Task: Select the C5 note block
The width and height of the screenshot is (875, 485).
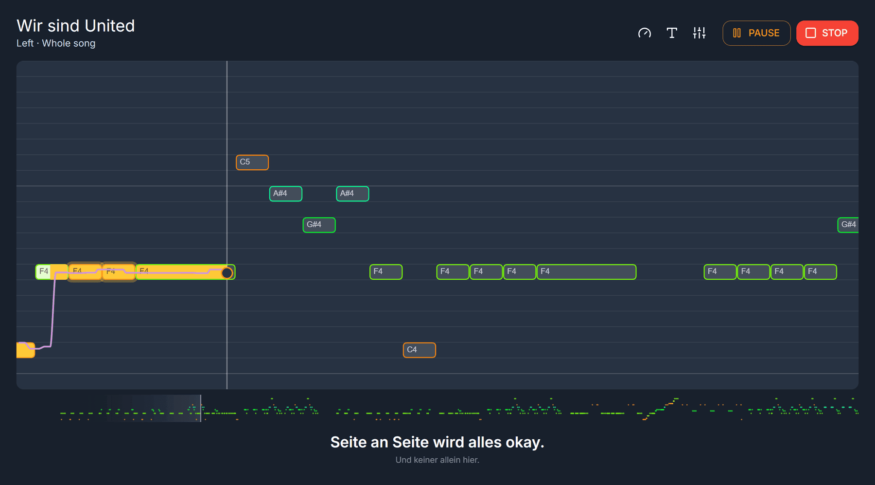Action: [x=252, y=162]
